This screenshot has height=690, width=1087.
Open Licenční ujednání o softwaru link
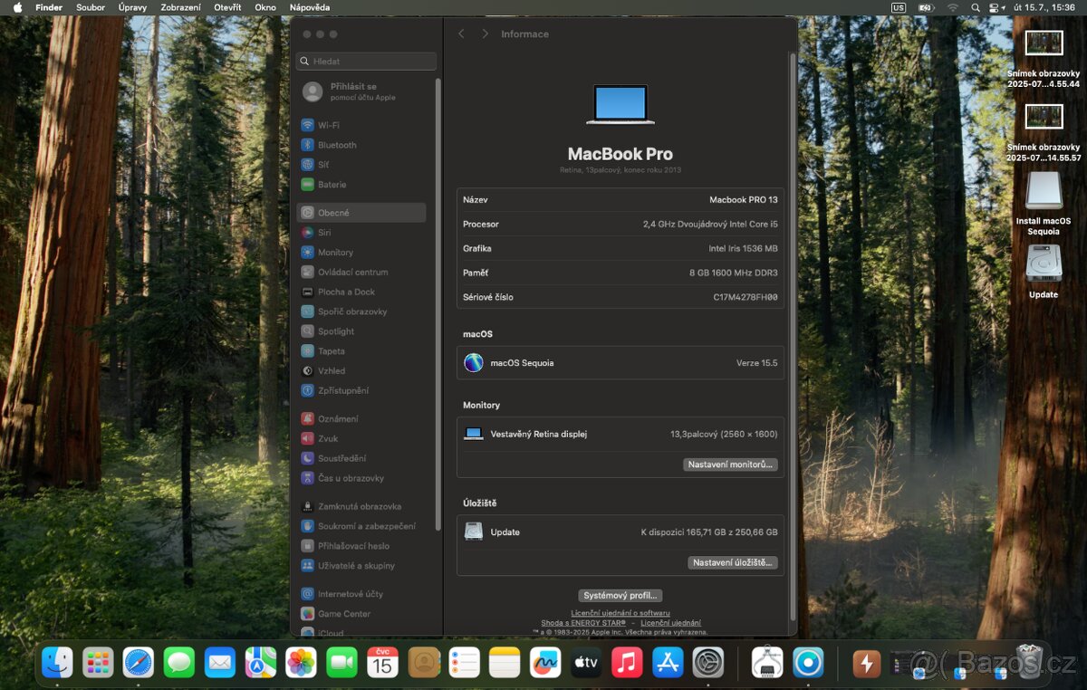pyautogui.click(x=620, y=613)
